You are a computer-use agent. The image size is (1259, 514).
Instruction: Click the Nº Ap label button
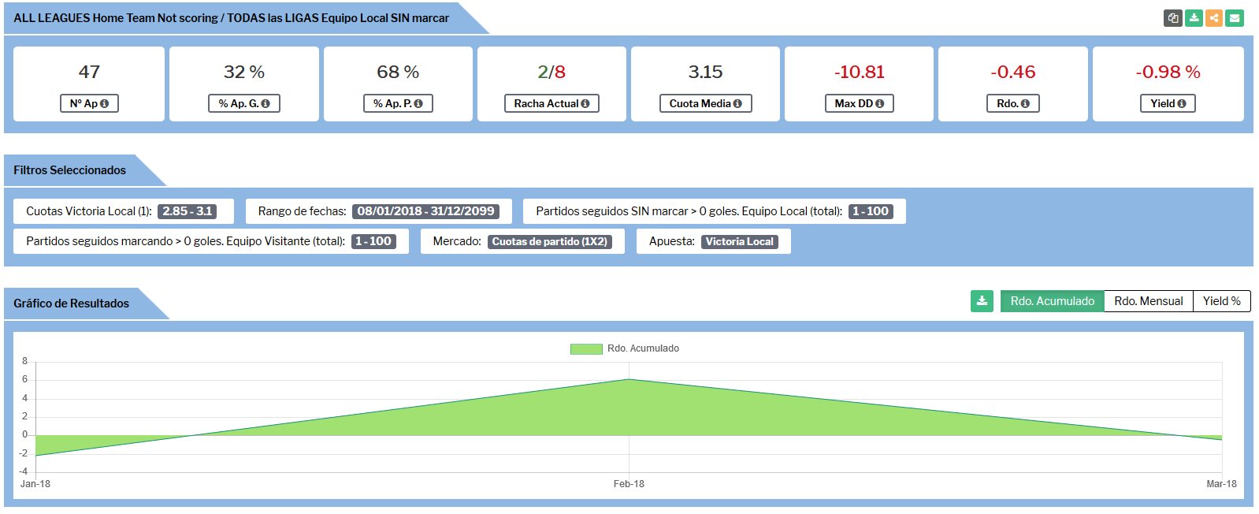coord(89,103)
